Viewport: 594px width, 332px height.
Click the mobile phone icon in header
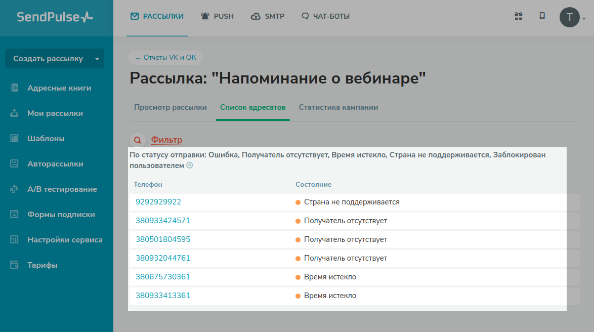542,16
